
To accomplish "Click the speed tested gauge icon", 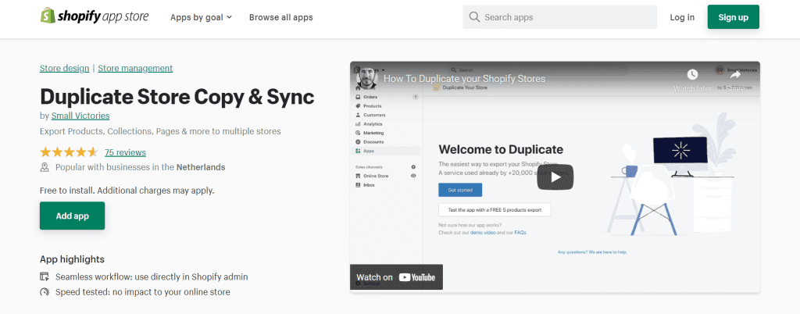I will pos(45,292).
